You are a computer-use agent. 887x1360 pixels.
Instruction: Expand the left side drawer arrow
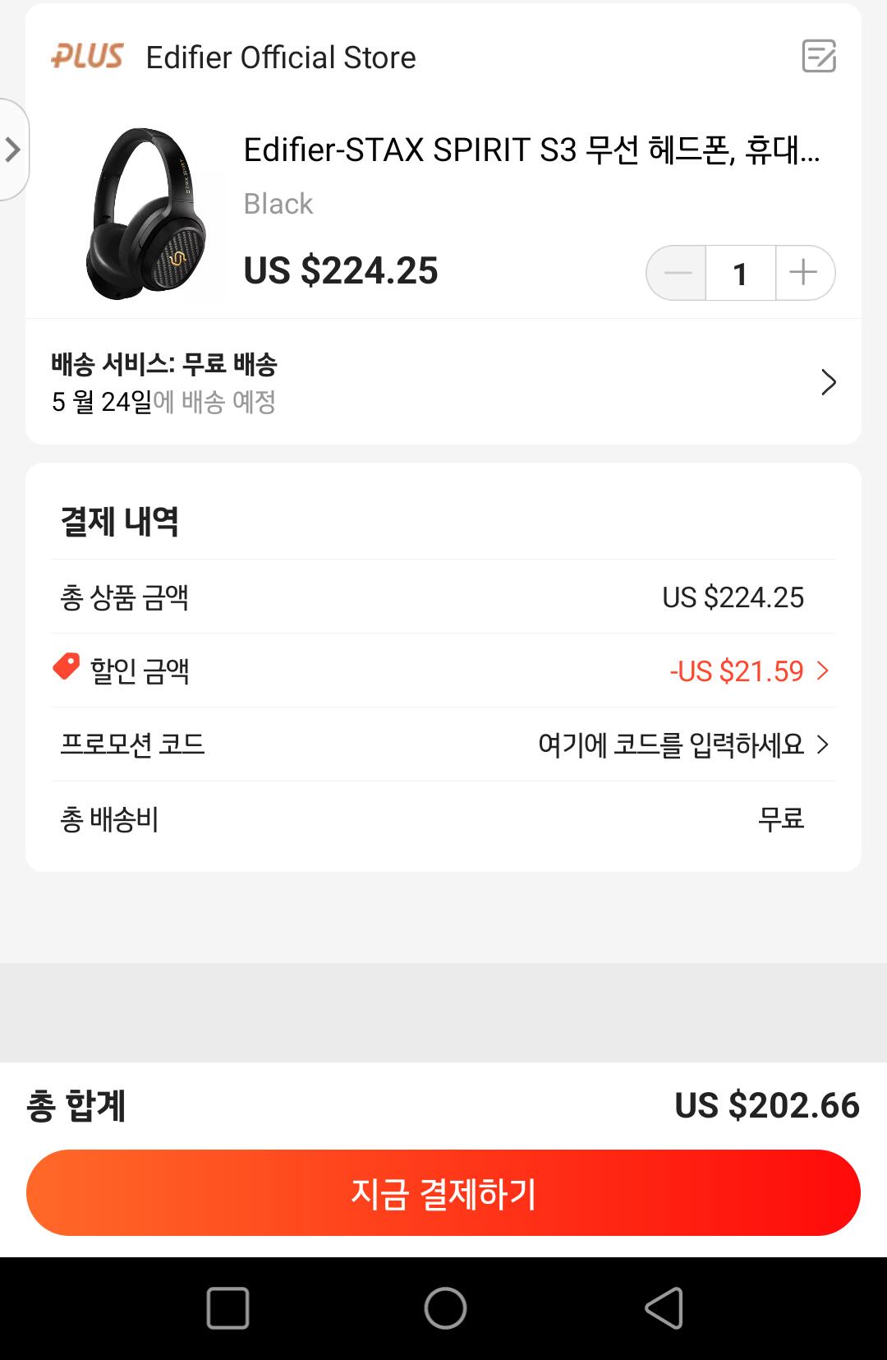[x=12, y=150]
